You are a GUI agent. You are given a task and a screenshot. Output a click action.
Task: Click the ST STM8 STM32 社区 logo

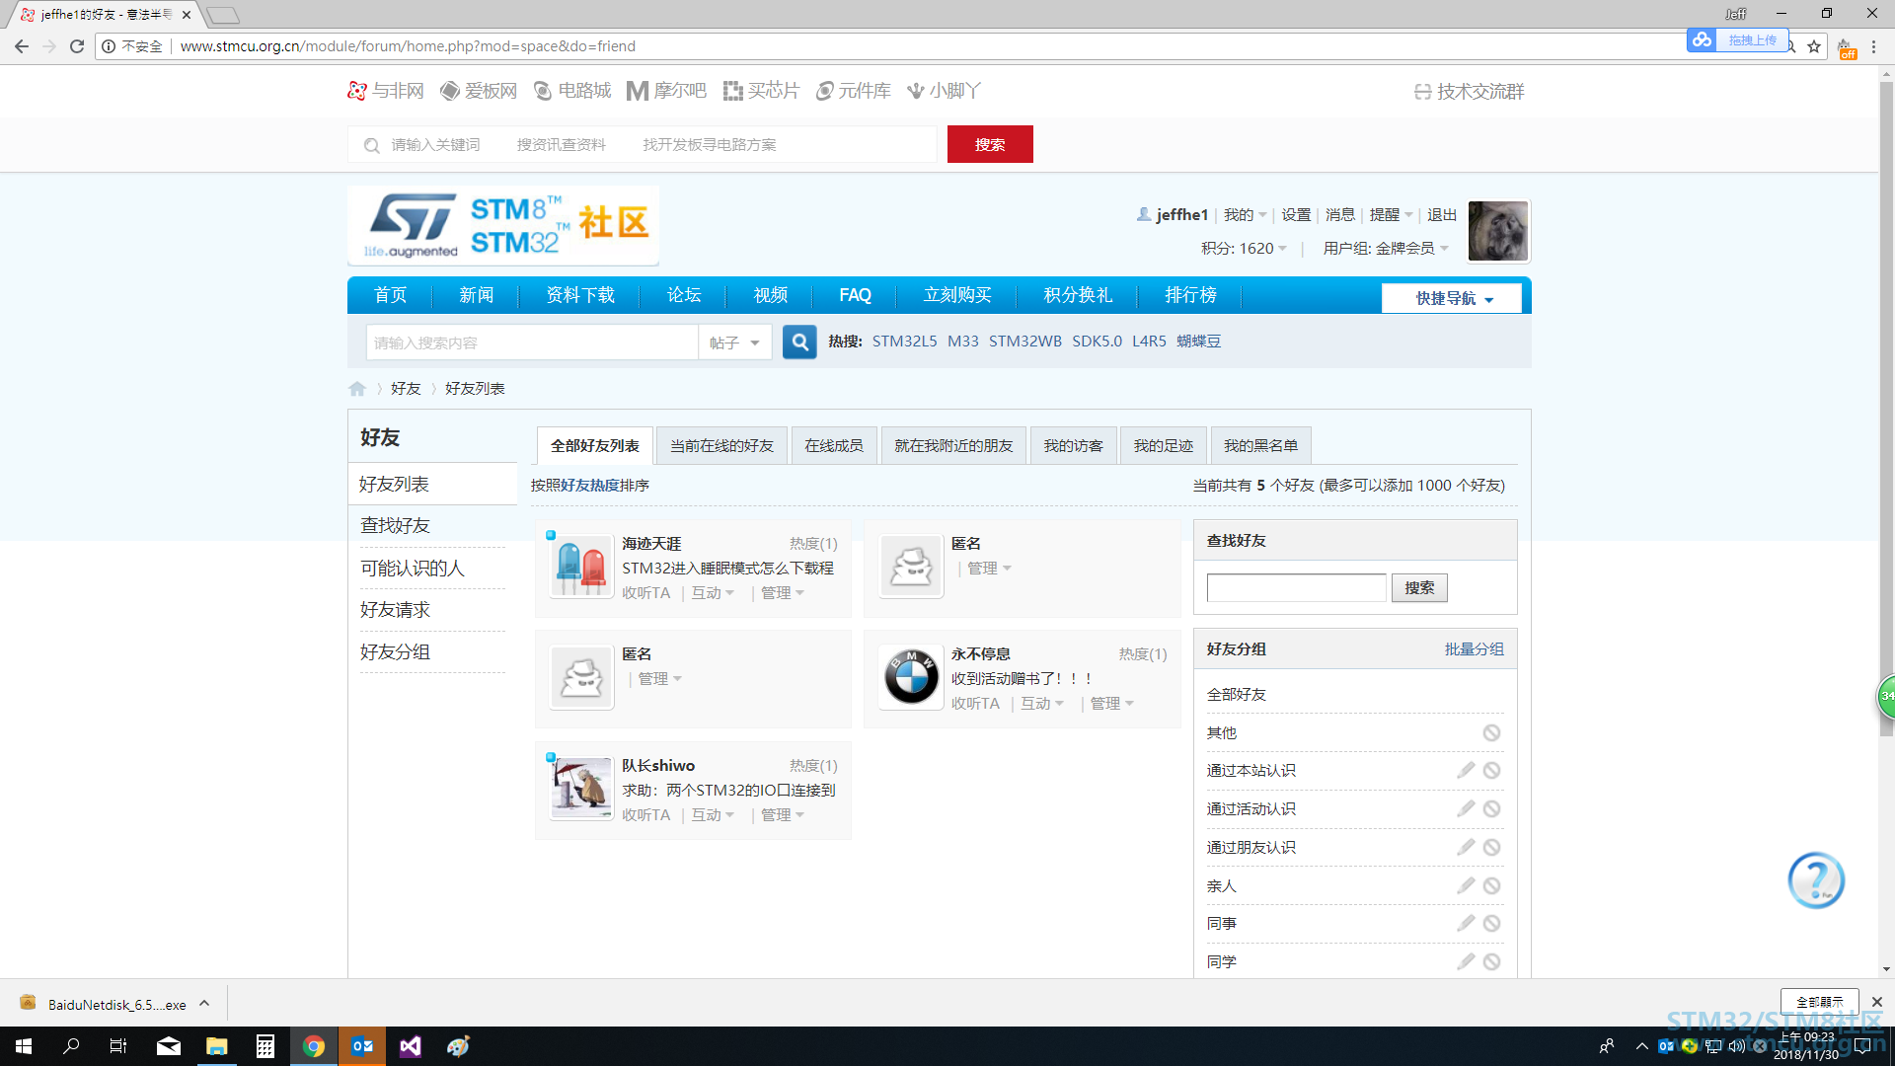point(503,225)
